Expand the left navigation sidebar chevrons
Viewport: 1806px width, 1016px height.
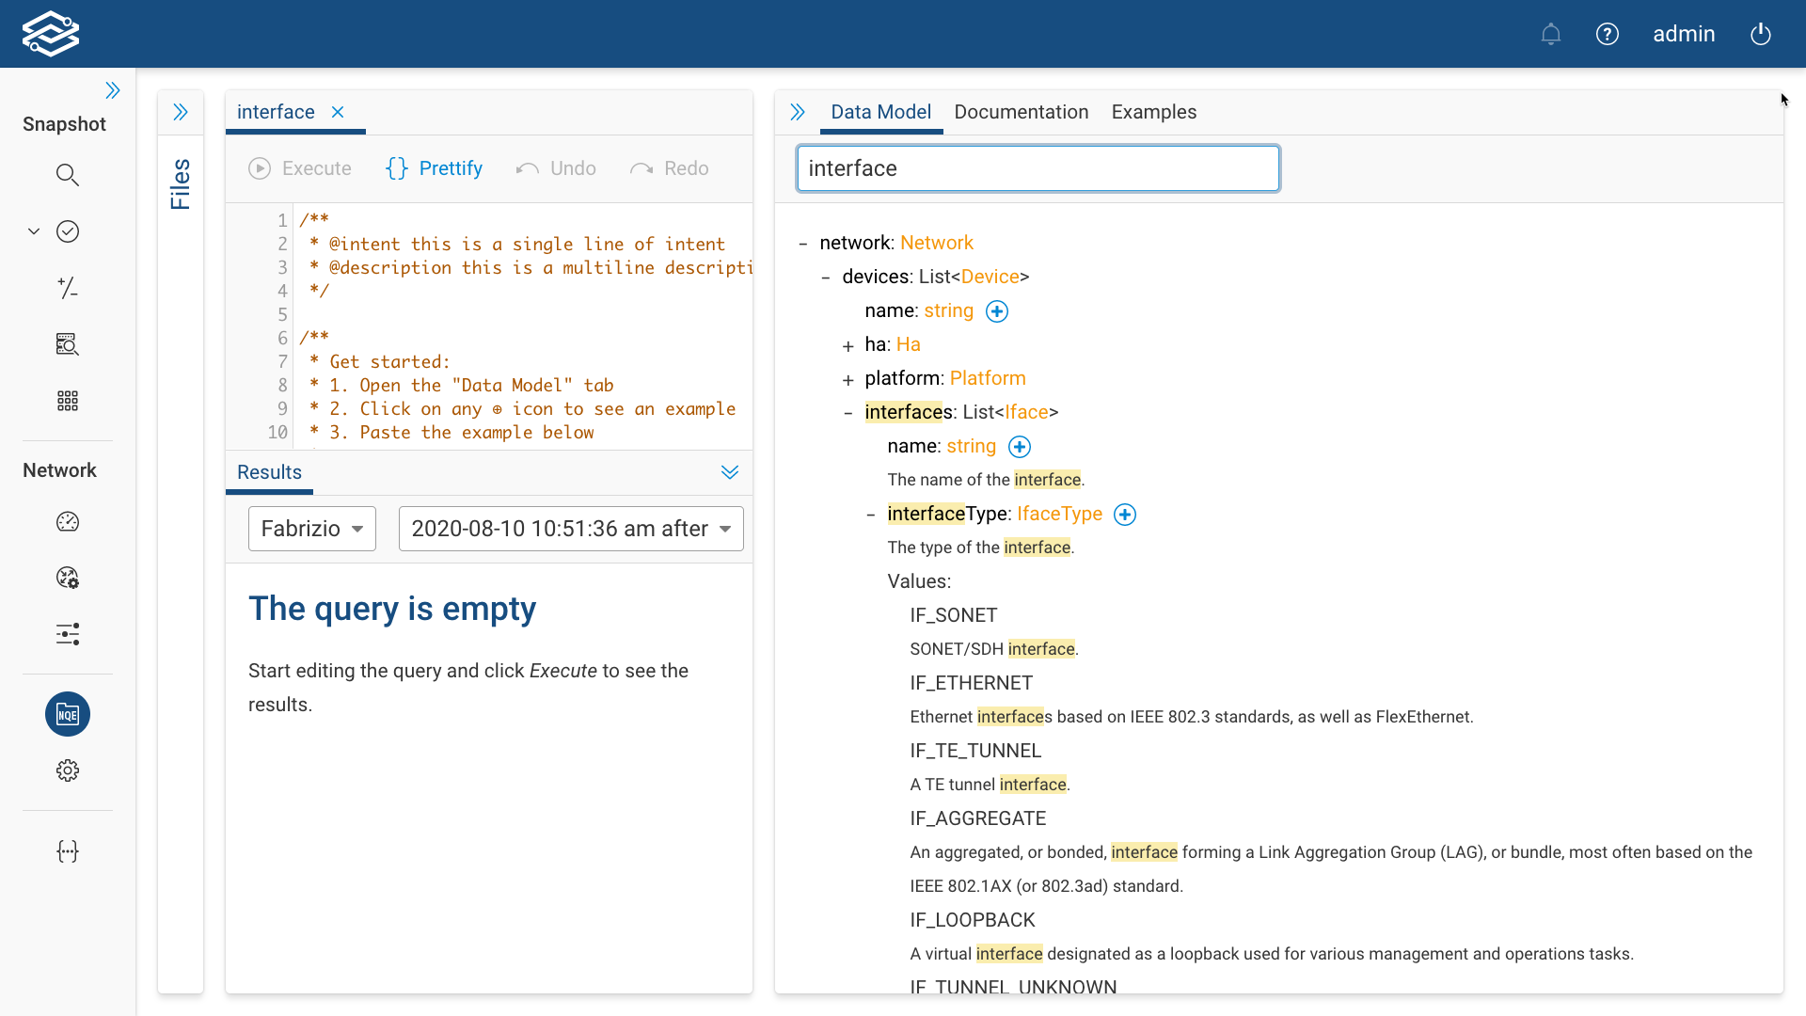pos(113,90)
